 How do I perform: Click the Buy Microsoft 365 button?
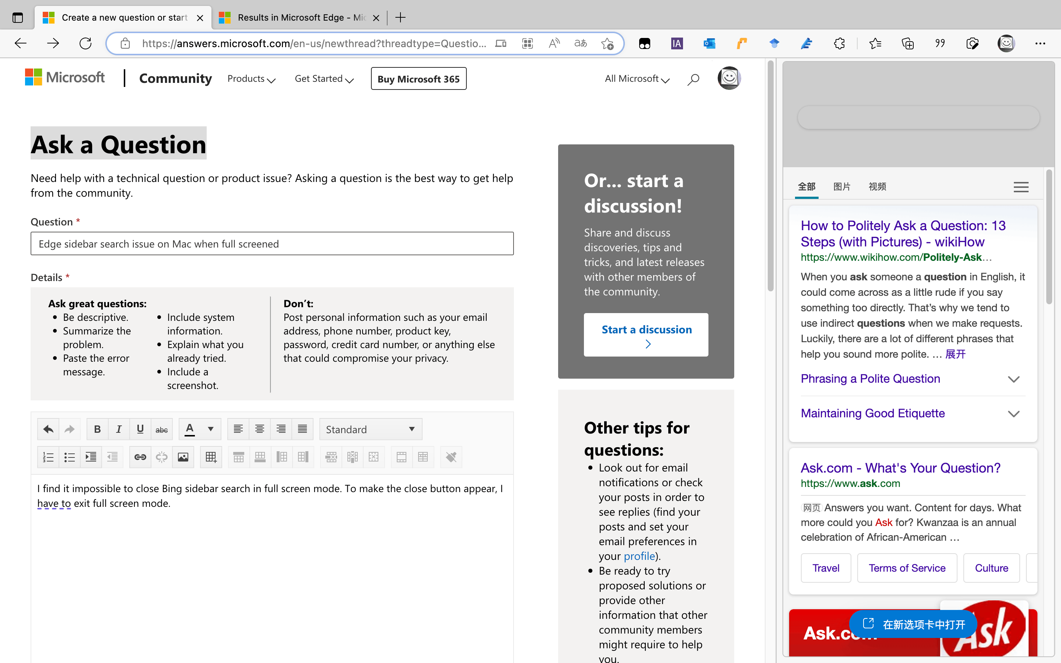click(418, 79)
